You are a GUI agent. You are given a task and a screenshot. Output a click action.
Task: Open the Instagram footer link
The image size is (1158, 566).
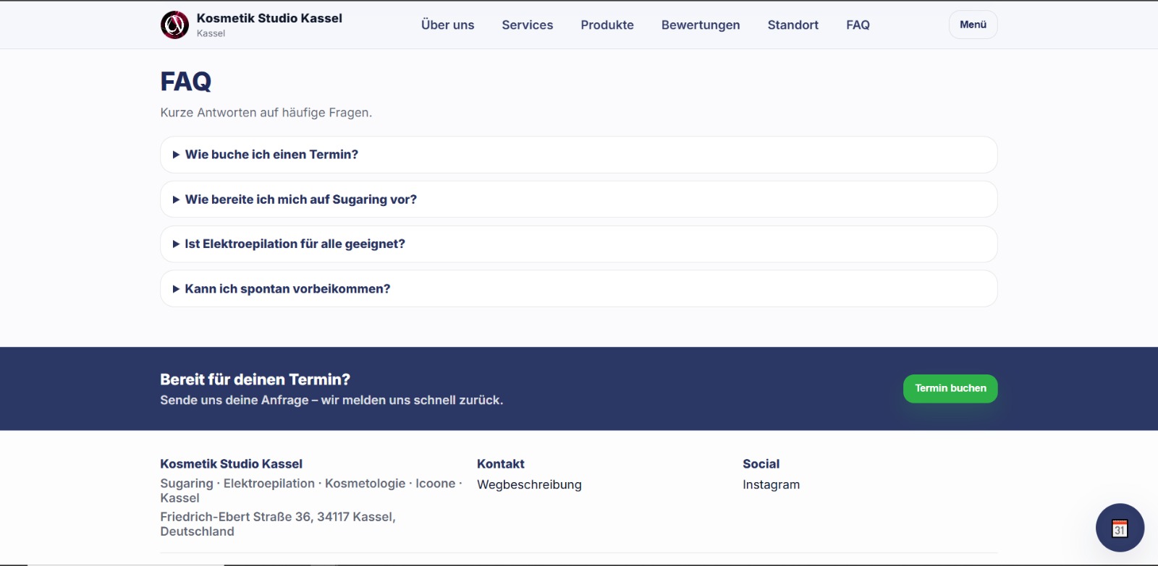(771, 485)
